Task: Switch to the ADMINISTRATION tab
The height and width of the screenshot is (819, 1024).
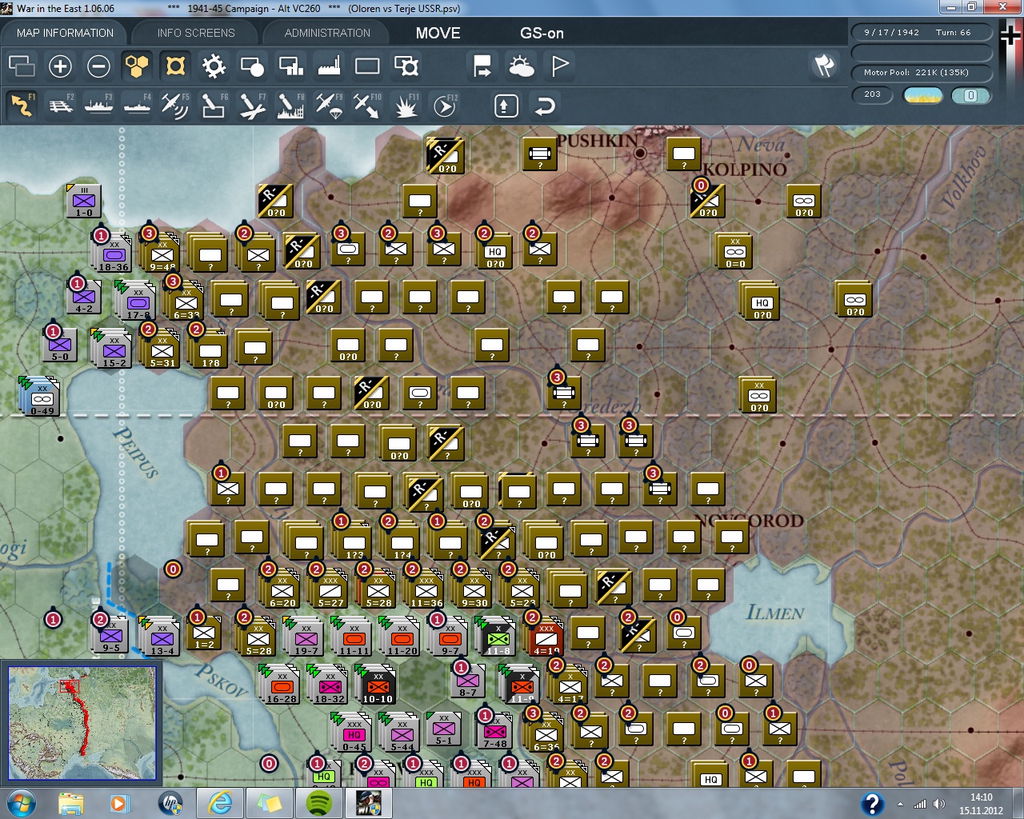Action: (327, 33)
